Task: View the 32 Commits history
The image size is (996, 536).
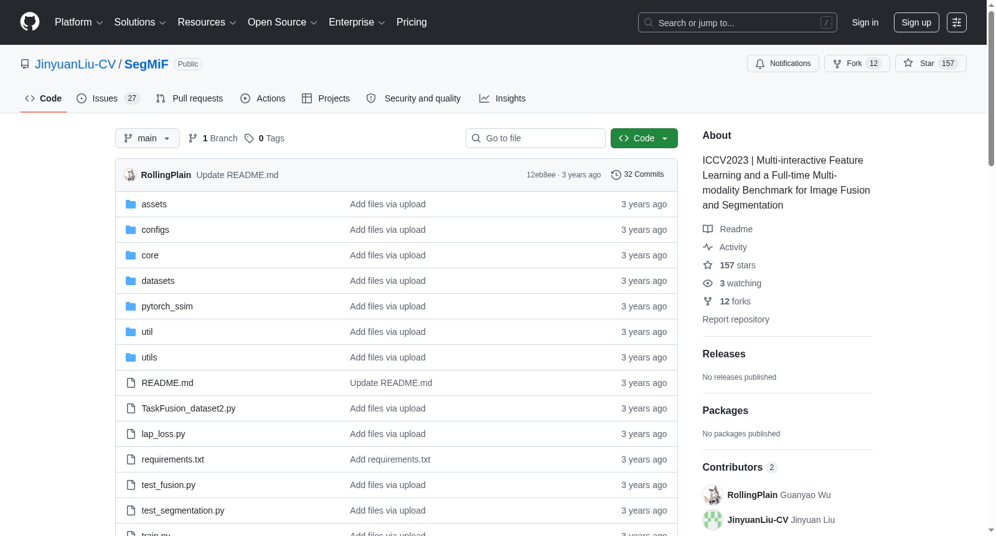Action: tap(638, 175)
